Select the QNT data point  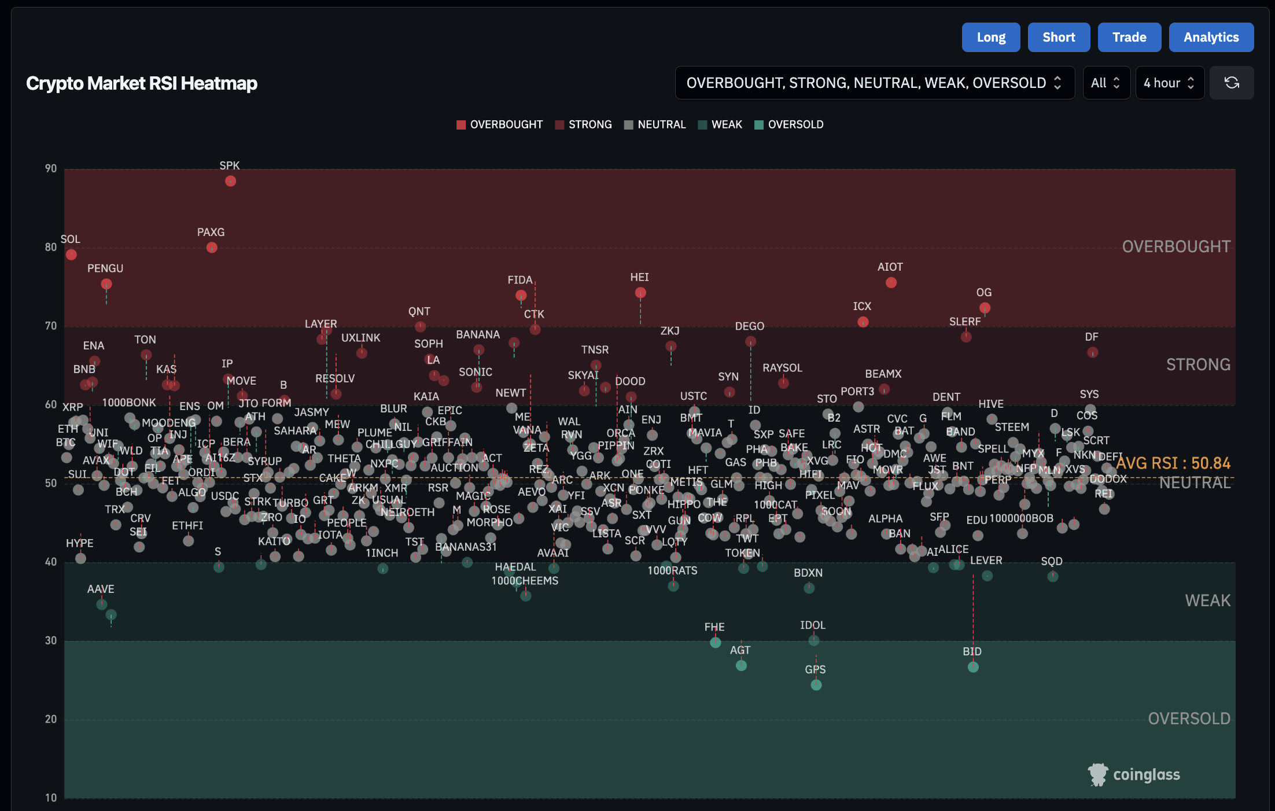pyautogui.click(x=421, y=327)
